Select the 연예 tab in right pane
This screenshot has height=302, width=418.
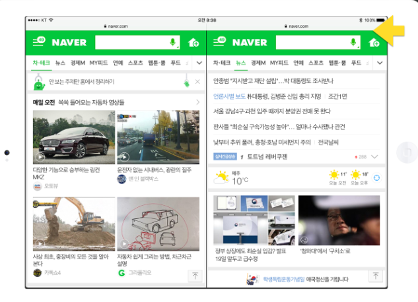tap(298, 63)
